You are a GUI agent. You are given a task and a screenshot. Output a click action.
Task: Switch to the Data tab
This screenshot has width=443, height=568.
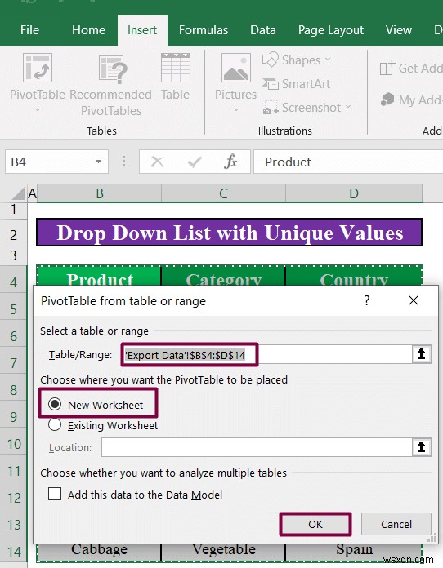click(262, 29)
